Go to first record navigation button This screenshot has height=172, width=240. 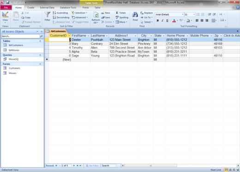tap(56, 166)
